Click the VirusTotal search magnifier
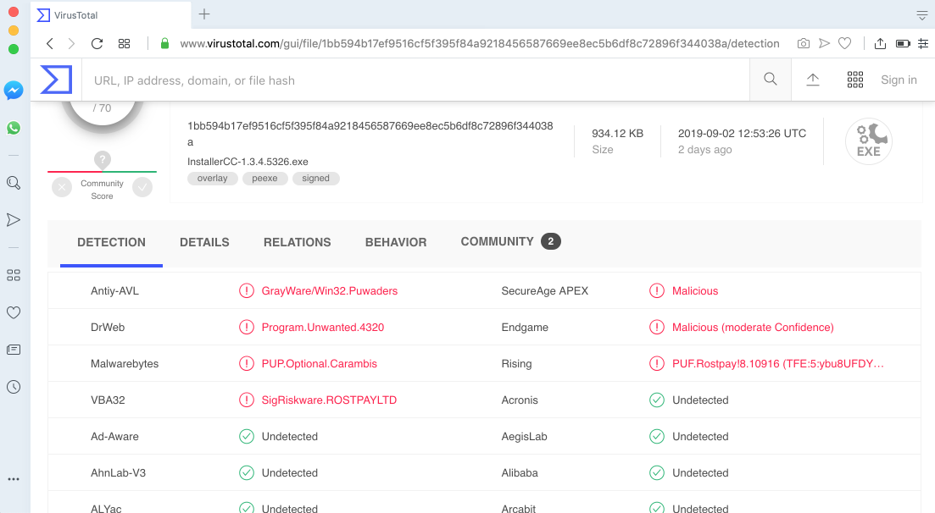 point(771,80)
